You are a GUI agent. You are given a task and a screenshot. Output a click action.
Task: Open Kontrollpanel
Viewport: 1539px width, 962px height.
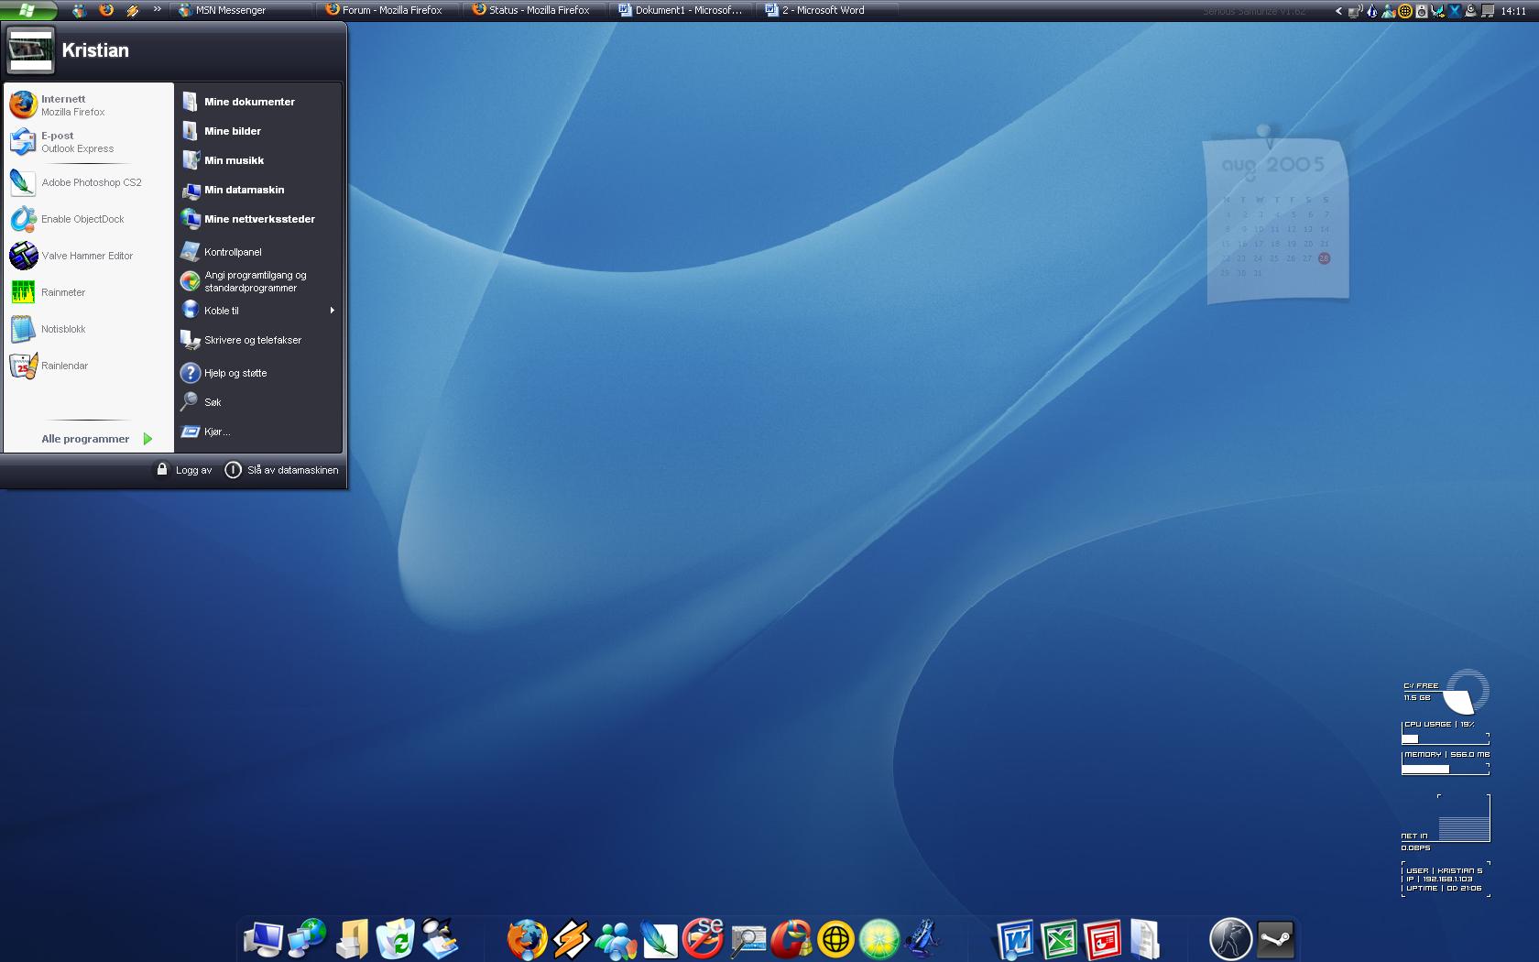(x=259, y=252)
